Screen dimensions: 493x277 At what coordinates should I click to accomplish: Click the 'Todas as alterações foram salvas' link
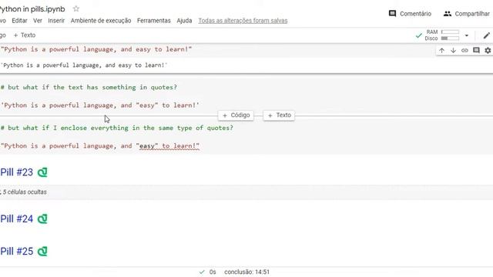[243, 21]
